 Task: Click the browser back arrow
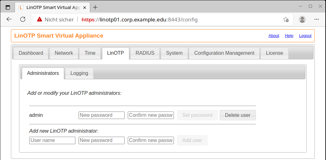(9, 19)
